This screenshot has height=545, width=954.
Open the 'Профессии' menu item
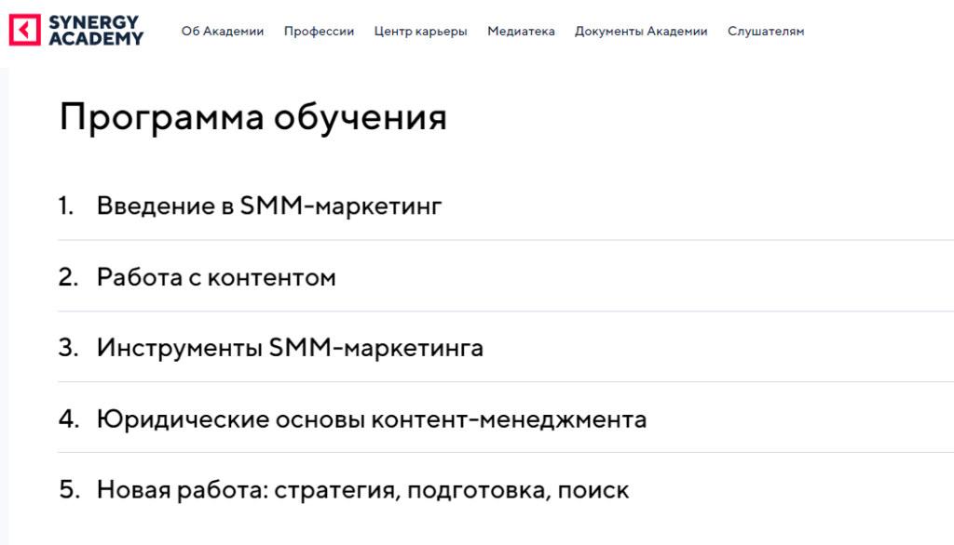320,31
